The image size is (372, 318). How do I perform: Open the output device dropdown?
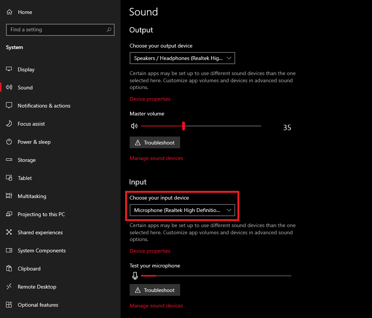coord(182,58)
